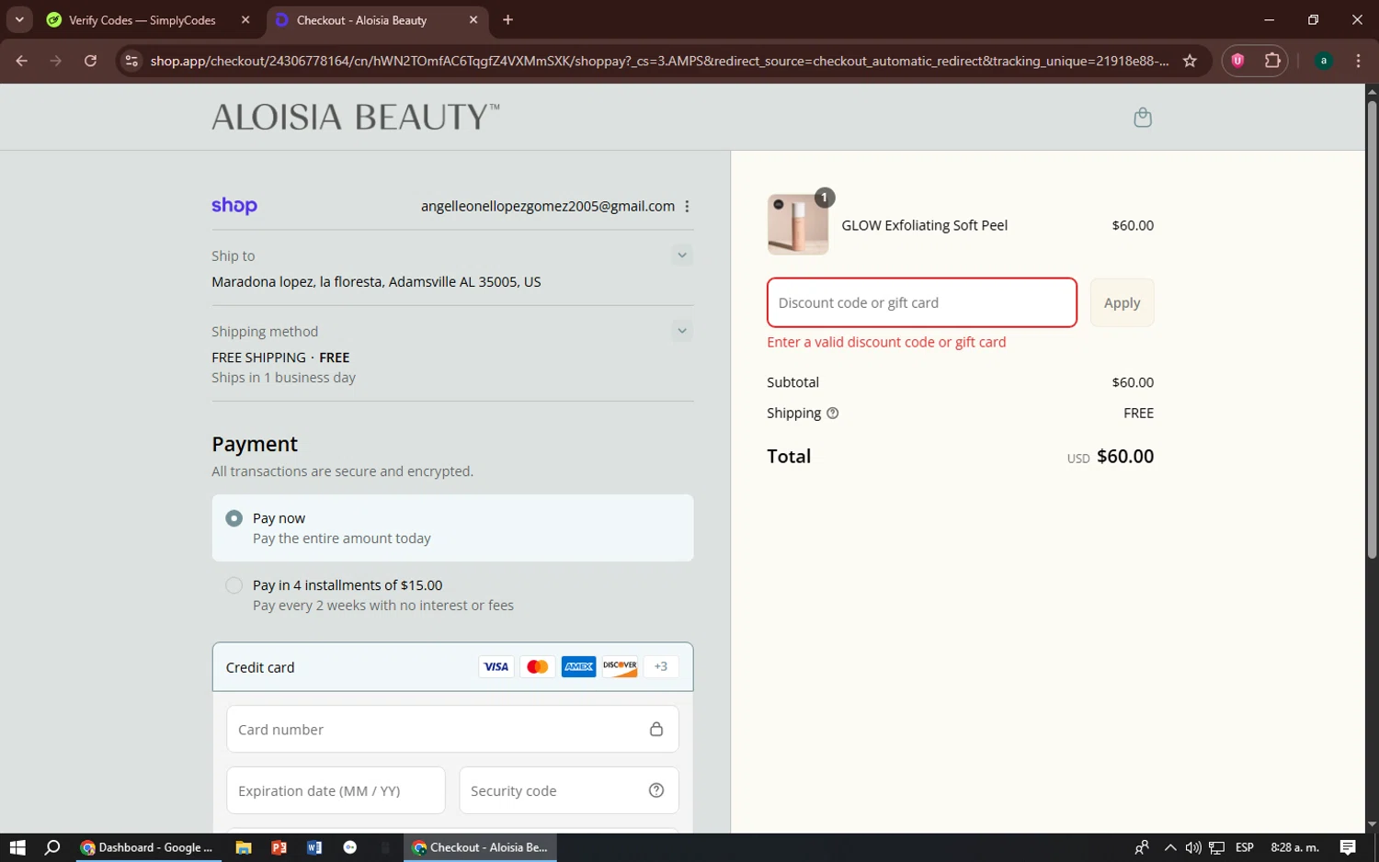Click the network icon in system tray
This screenshot has width=1379, height=862.
[x=1217, y=847]
